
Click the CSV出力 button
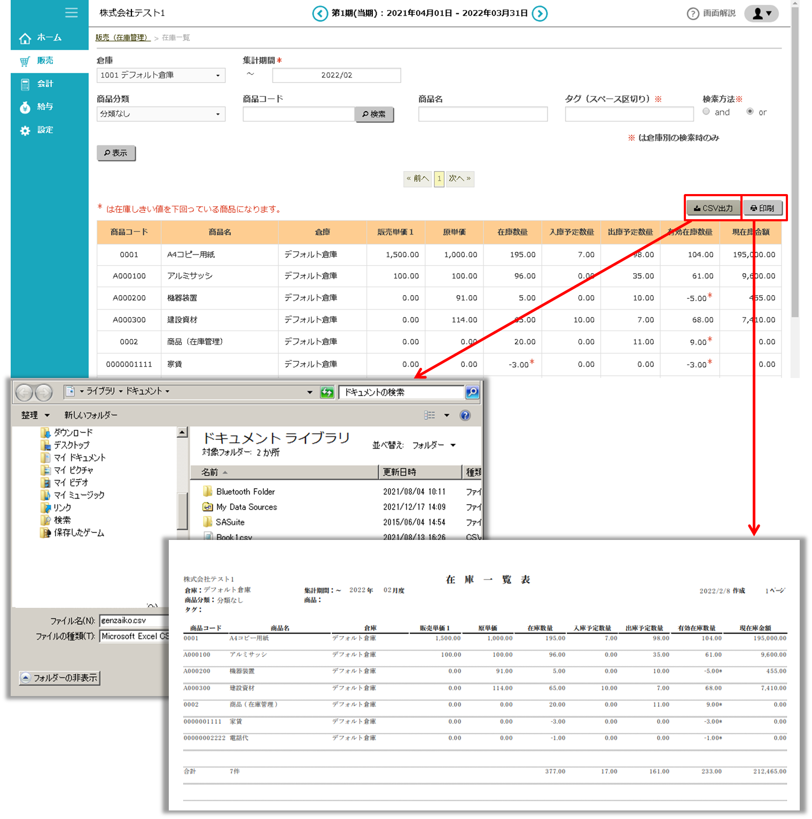[x=713, y=208]
